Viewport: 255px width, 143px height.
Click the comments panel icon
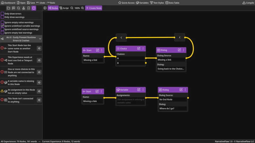tap(14, 8)
